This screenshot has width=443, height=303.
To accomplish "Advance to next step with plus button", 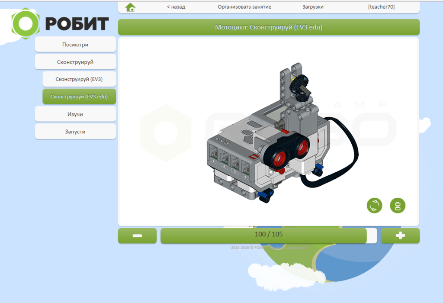I will 400,235.
